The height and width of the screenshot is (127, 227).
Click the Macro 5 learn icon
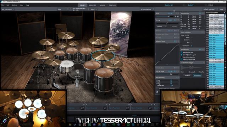pos(129,105)
